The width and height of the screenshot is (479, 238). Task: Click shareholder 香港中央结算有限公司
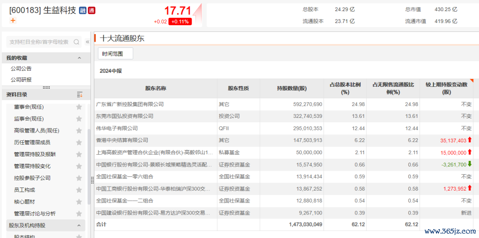click(122, 140)
